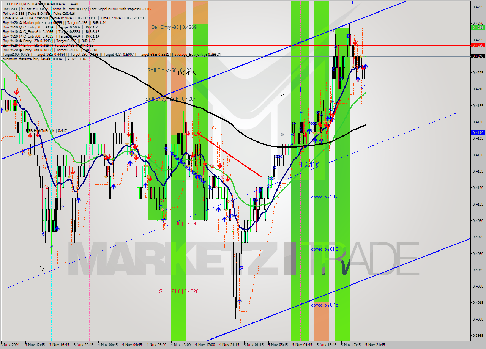The image size is (486, 349).
Task: Click the 0.4285 price axis label
Action: (477, 7)
